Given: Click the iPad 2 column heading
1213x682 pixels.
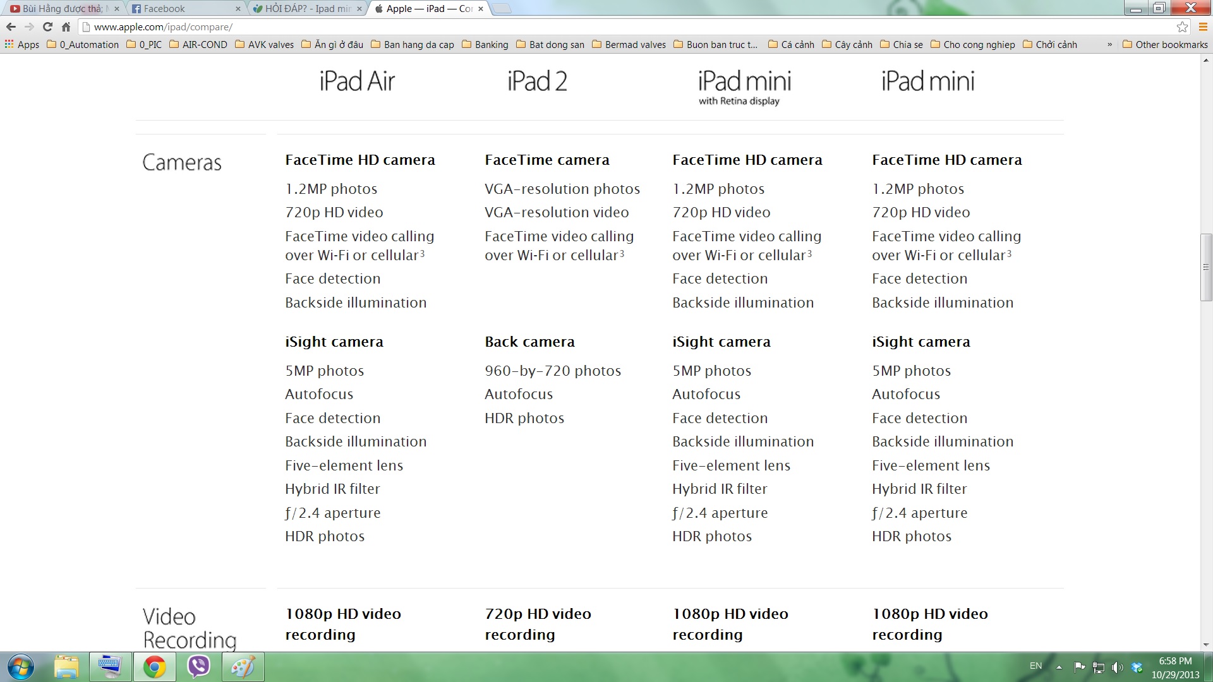Looking at the screenshot, I should point(537,81).
